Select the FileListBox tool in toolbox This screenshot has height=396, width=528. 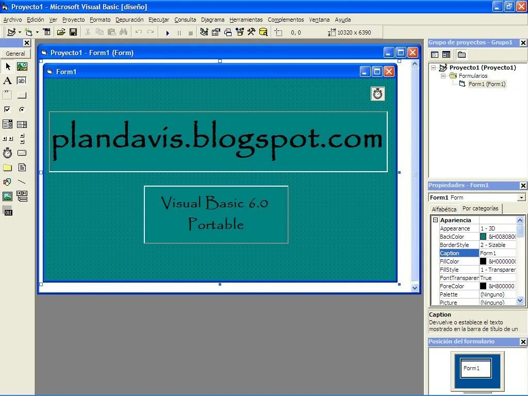point(22,168)
